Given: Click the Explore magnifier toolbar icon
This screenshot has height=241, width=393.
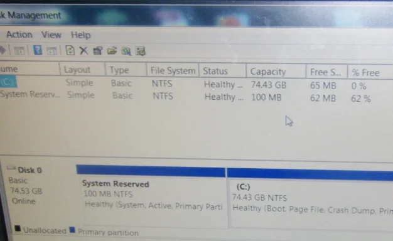Looking at the screenshot, I should (x=126, y=51).
